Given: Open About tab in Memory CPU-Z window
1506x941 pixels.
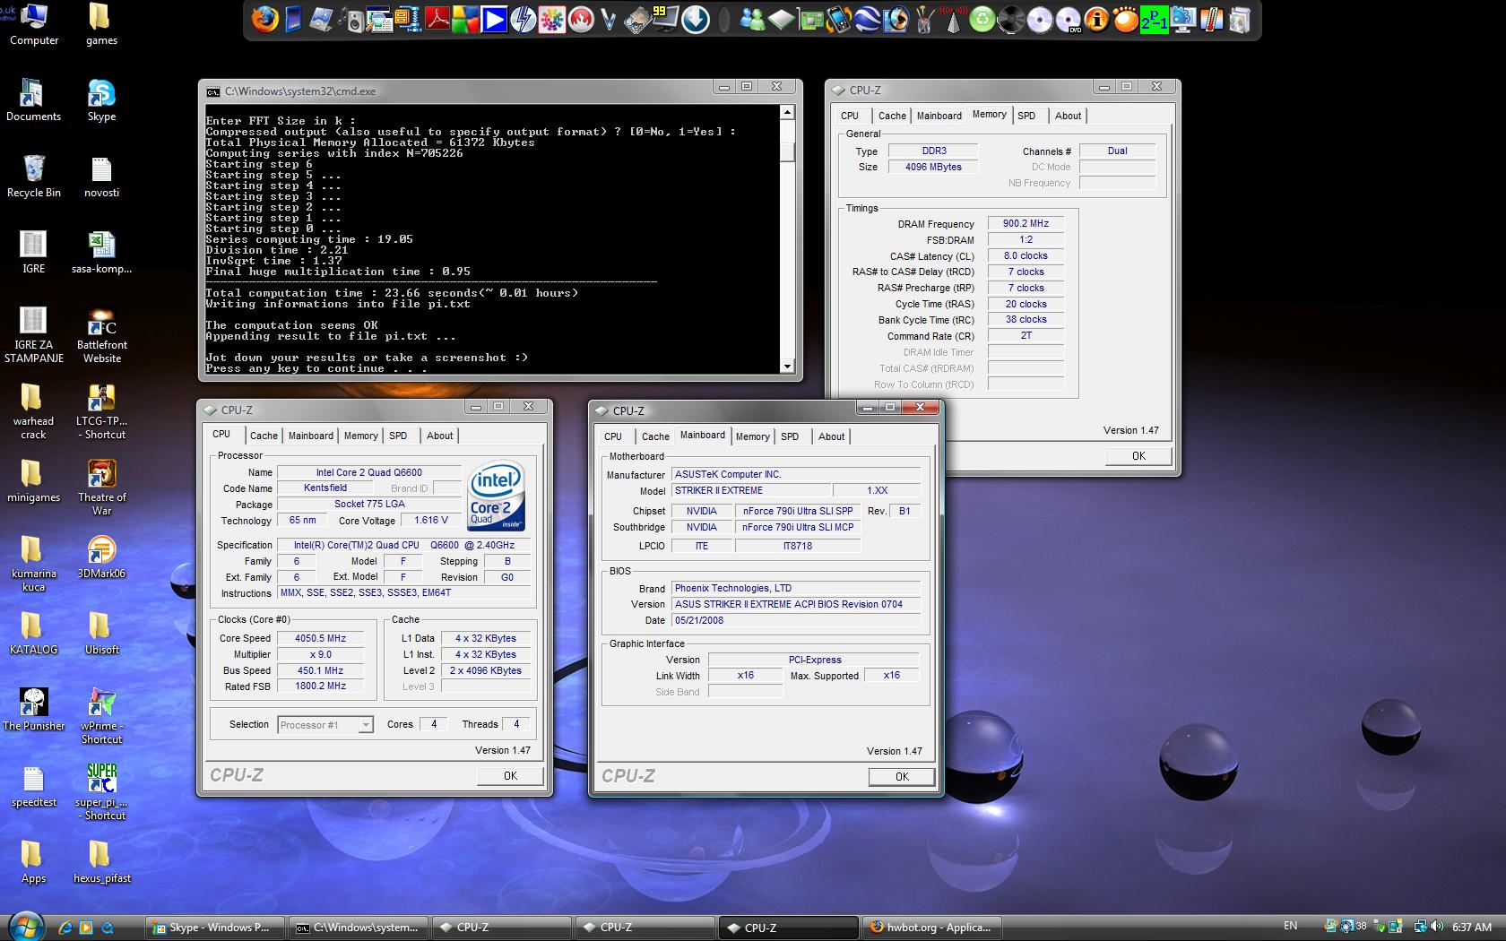Looking at the screenshot, I should pos(1068,116).
